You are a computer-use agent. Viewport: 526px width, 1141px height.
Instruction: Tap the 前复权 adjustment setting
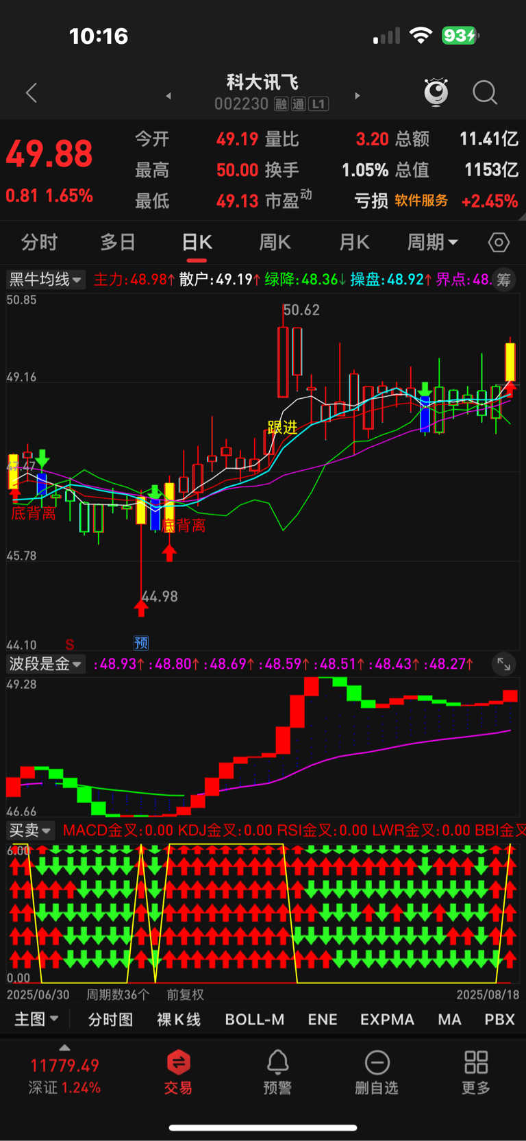coord(186,994)
